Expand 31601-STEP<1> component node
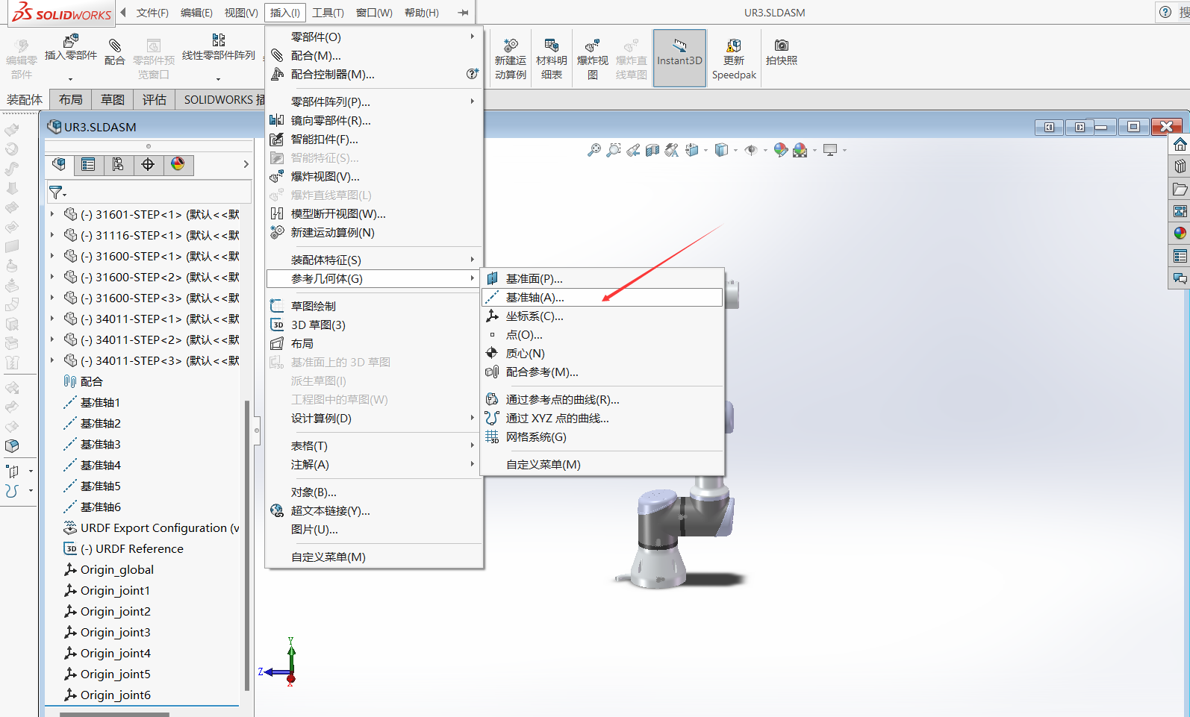Image resolution: width=1190 pixels, height=717 pixels. point(52,214)
